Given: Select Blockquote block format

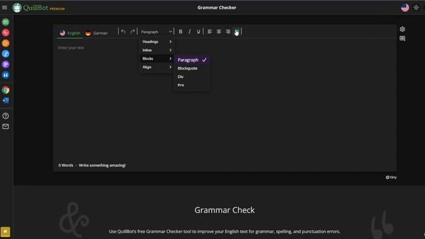Looking at the screenshot, I should coord(192,68).
